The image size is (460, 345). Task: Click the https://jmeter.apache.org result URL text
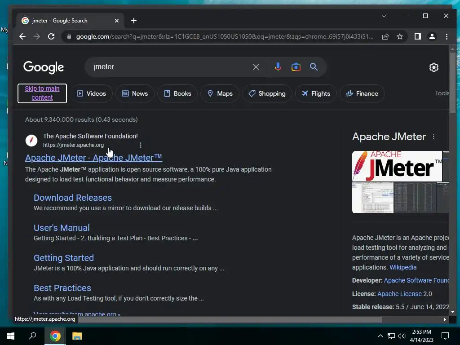click(x=73, y=145)
